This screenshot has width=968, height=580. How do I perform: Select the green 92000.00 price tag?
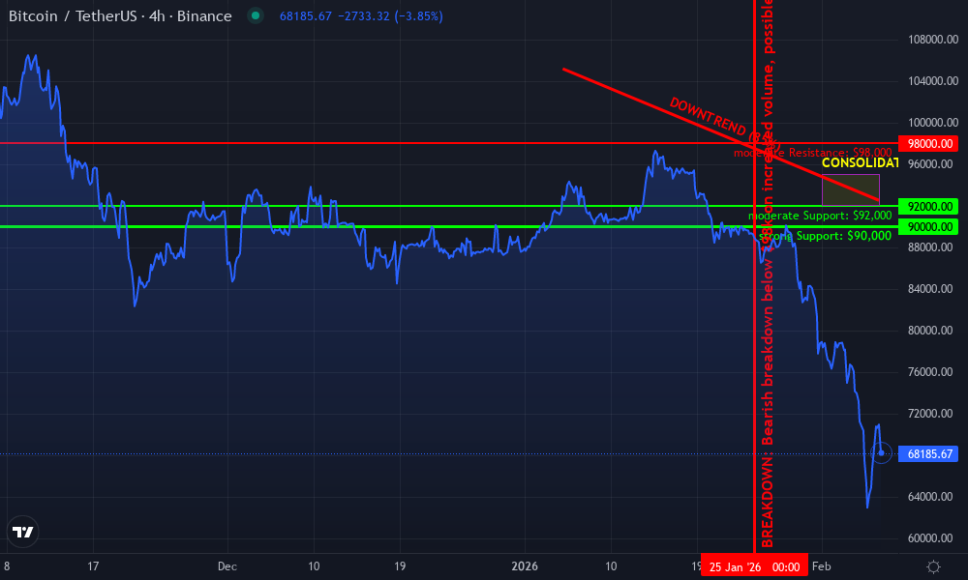coord(927,206)
